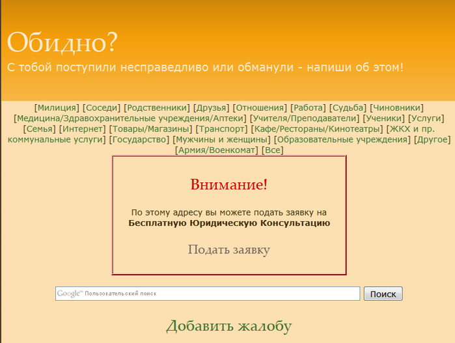
Task: Select the Чиновники category link
Action: click(396, 107)
